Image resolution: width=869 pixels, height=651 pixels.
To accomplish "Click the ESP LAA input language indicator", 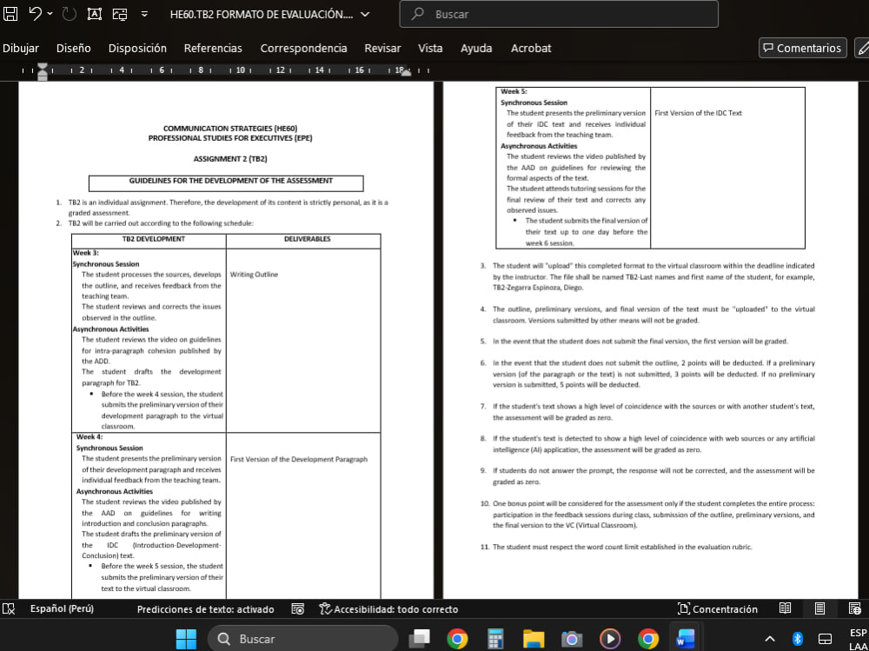I will click(x=858, y=639).
